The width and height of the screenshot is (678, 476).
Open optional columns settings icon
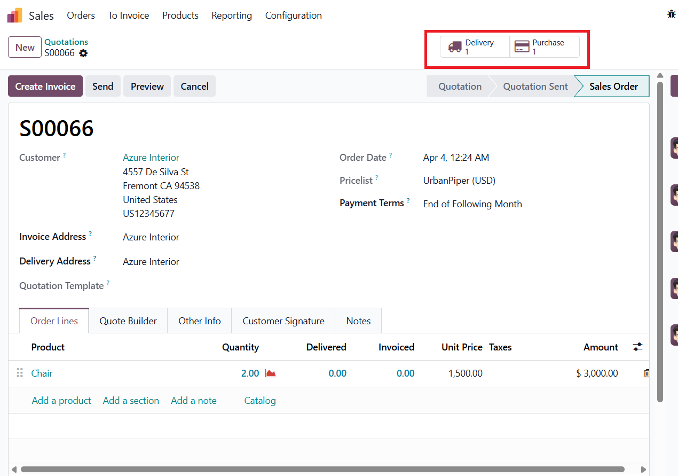(637, 347)
